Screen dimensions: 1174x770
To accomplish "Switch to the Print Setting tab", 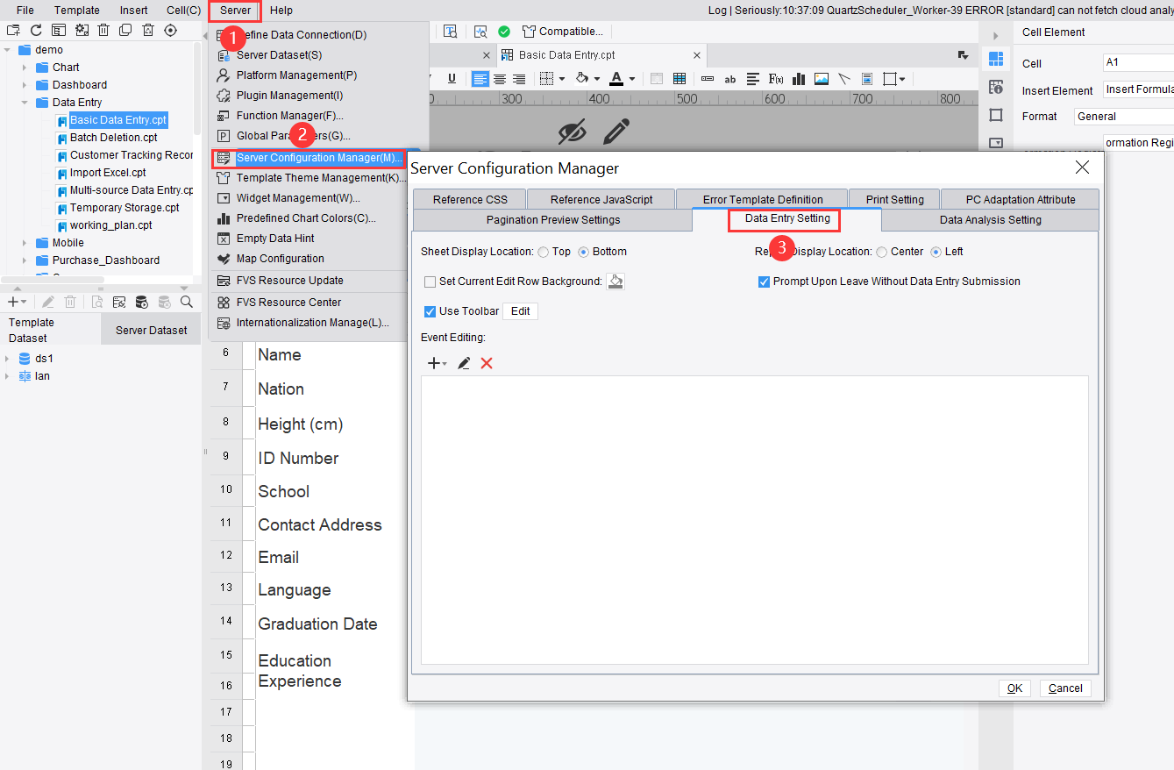I will coord(893,199).
